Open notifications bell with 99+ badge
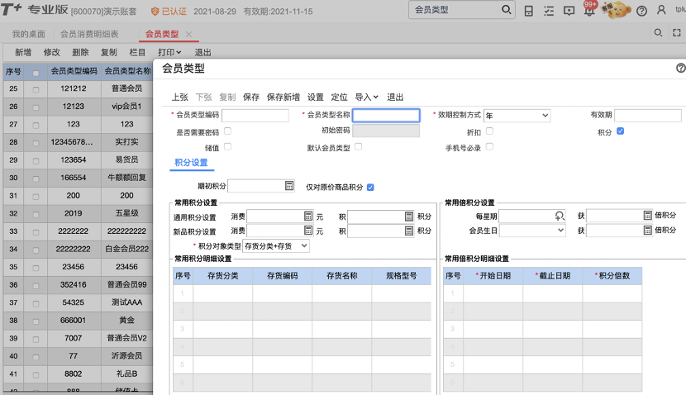The width and height of the screenshot is (686, 395). pyautogui.click(x=589, y=10)
